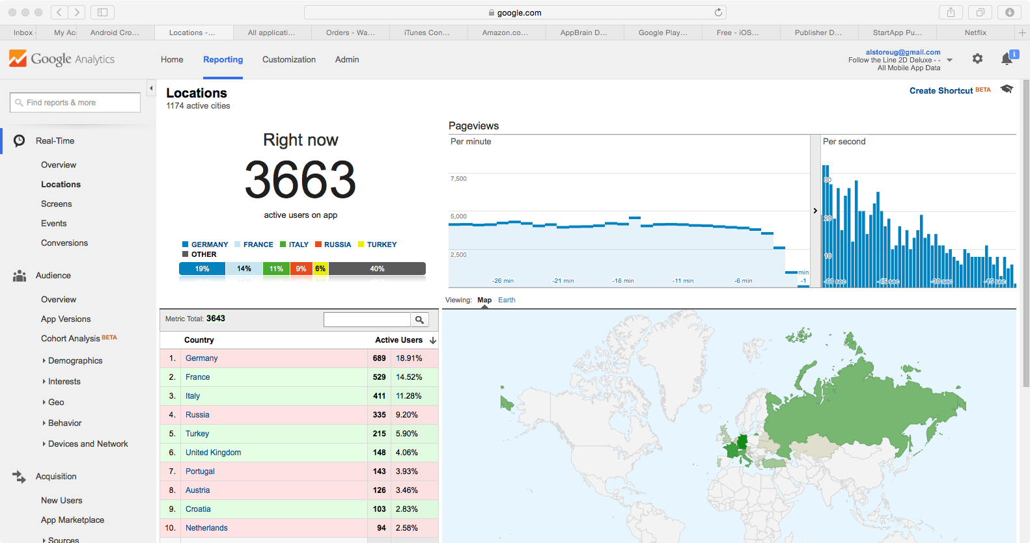Add a new Safari tab
Screen dimensions: 1030x543
(1022, 33)
